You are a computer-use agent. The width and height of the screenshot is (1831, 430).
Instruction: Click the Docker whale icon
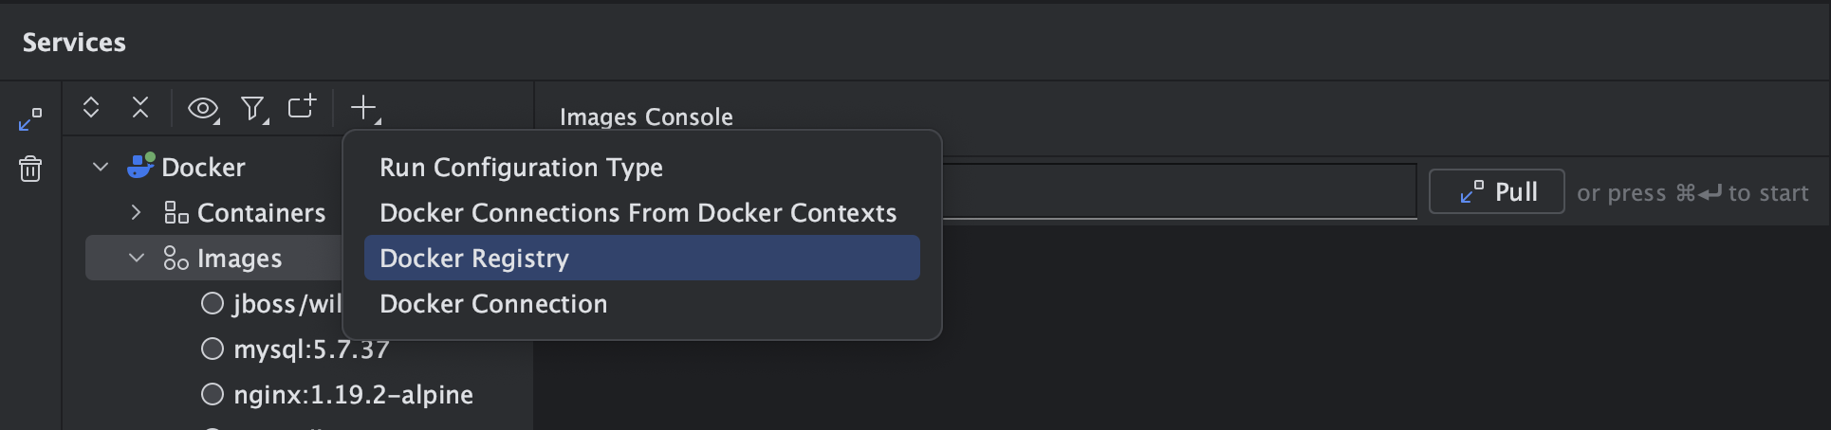tap(140, 167)
